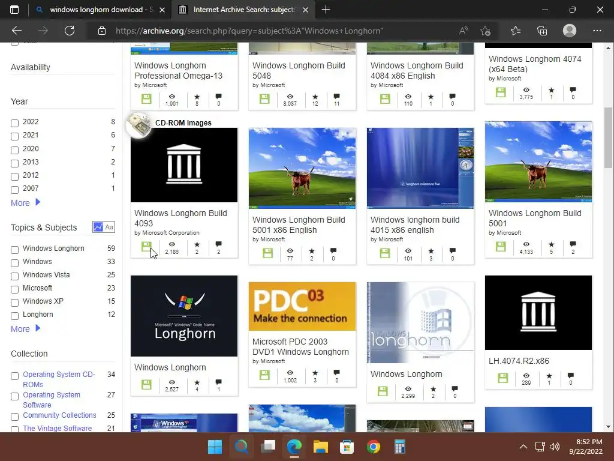Image resolution: width=614 pixels, height=461 pixels.
Task: Click the CD-ROM Images collection icon
Action: coord(138,125)
